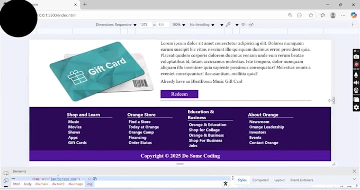360x190 pixels.
Task: Click the accessibility figure icon in breadcrumb bar
Action: click(x=226, y=184)
